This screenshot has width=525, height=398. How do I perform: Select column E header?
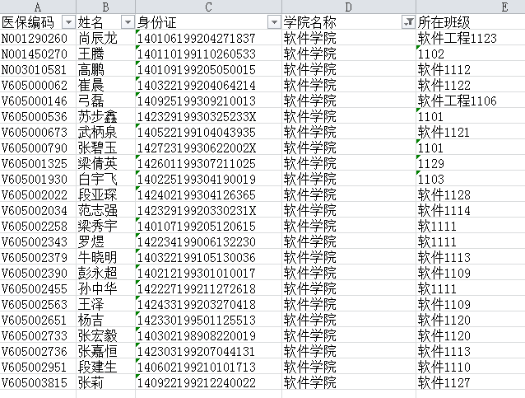(x=471, y=7)
